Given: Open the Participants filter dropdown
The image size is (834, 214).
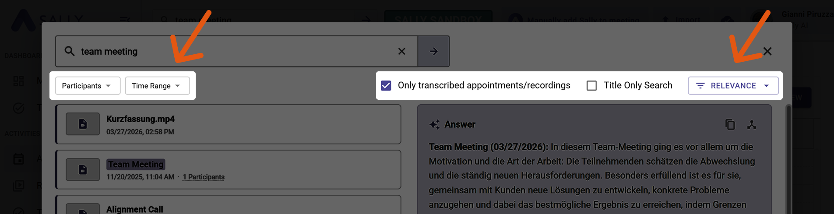Looking at the screenshot, I should tap(88, 86).
